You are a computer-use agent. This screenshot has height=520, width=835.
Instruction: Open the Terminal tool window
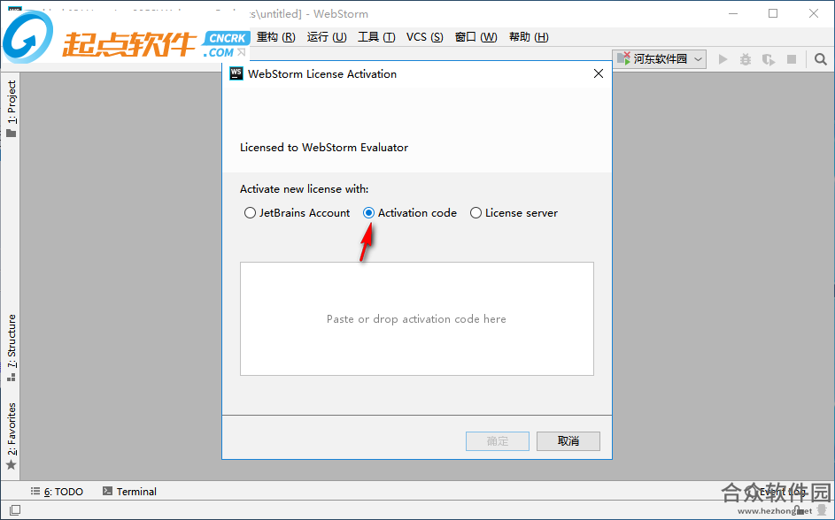pos(130,492)
